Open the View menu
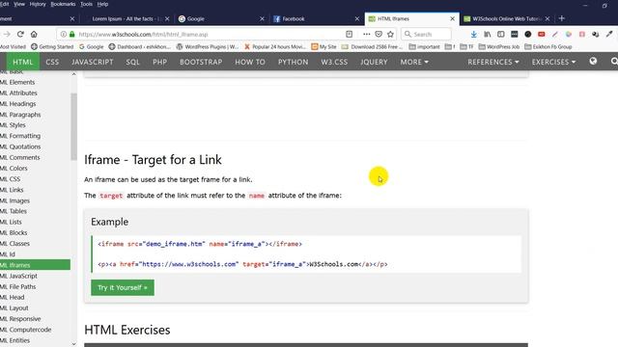Screen dimensions: 618x347 tap(19, 4)
